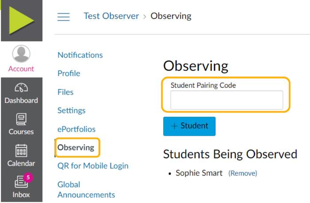Open the Inbox icon
310x203 pixels.
[x=20, y=182]
